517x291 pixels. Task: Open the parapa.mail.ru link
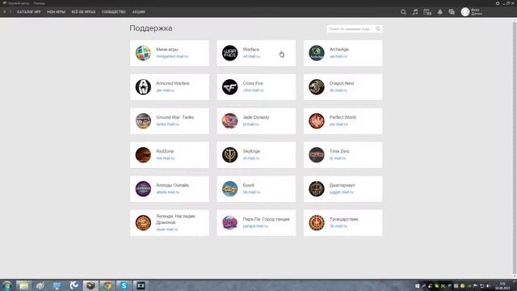(x=255, y=226)
